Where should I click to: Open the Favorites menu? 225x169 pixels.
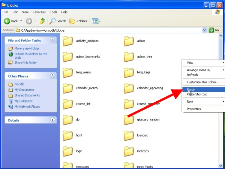click(39, 12)
